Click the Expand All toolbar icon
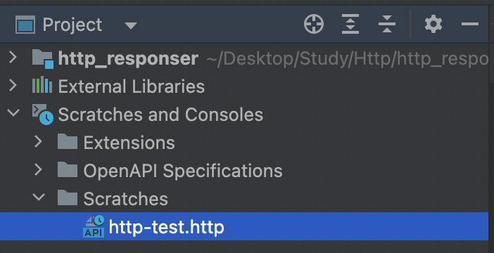494x253 pixels. click(350, 24)
